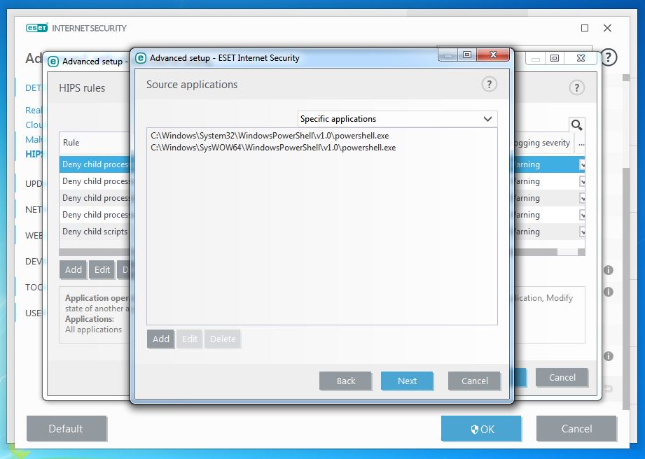The width and height of the screenshot is (645, 459).
Task: Open the NETWORK sidebar section
Action: point(34,210)
